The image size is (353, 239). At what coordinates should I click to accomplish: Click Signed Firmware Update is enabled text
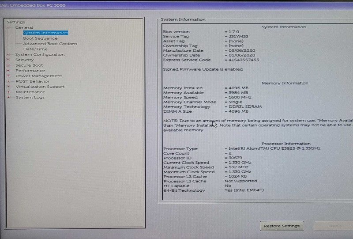coord(203,69)
